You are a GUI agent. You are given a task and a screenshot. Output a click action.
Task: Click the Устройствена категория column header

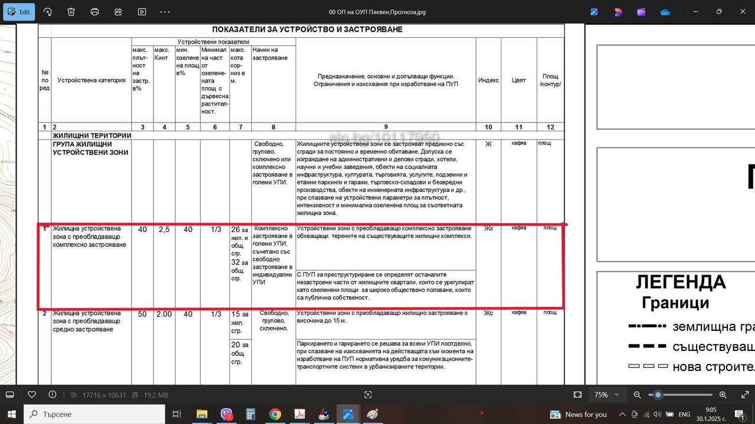[91, 80]
